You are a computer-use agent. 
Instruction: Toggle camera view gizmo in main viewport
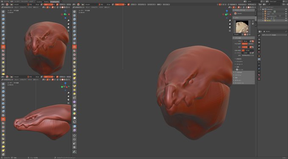(230, 27)
